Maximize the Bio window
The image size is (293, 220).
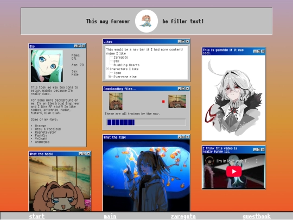coord(79,46)
